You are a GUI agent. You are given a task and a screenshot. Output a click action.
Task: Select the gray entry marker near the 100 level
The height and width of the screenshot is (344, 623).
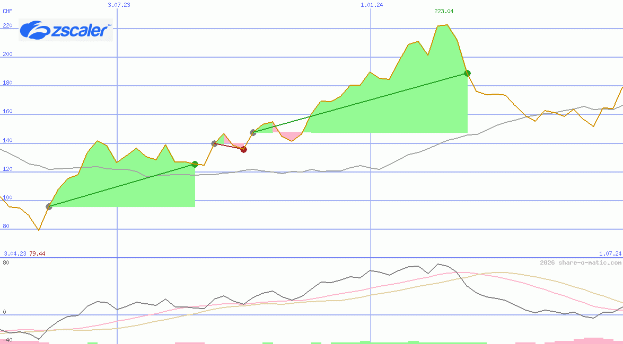(49, 206)
